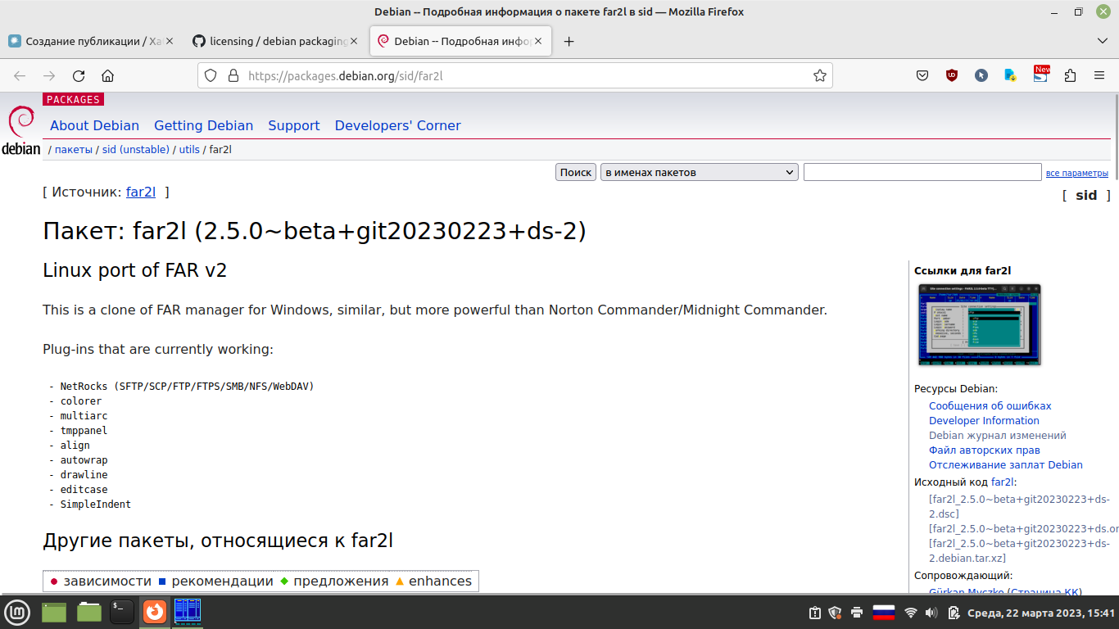List all tabs with the chevron

pyautogui.click(x=1102, y=41)
